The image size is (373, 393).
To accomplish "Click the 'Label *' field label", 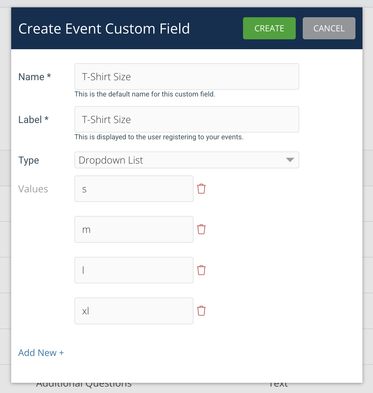I will [x=33, y=120].
